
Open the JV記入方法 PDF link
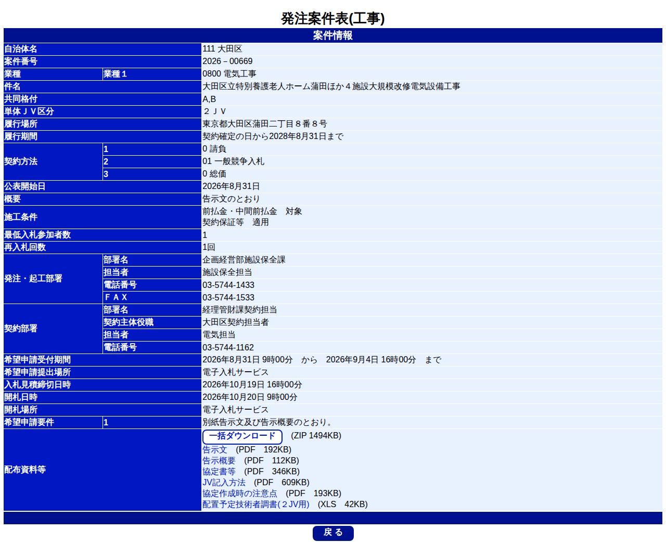[224, 483]
